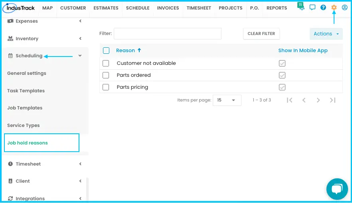This screenshot has height=203, width=352.
Task: Toggle mobile app checkbox for Customer not available
Action: coord(282,63)
